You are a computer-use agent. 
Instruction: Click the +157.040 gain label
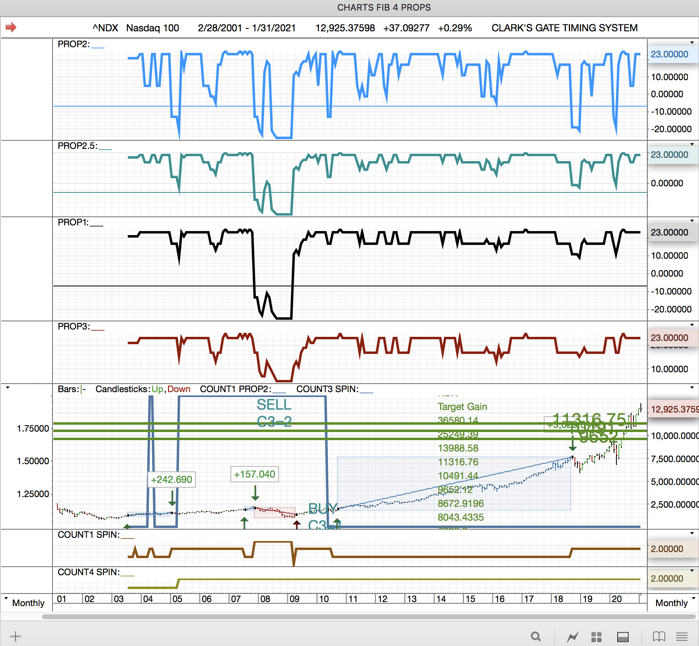[254, 474]
